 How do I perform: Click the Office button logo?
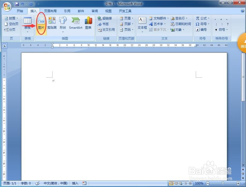7,6
